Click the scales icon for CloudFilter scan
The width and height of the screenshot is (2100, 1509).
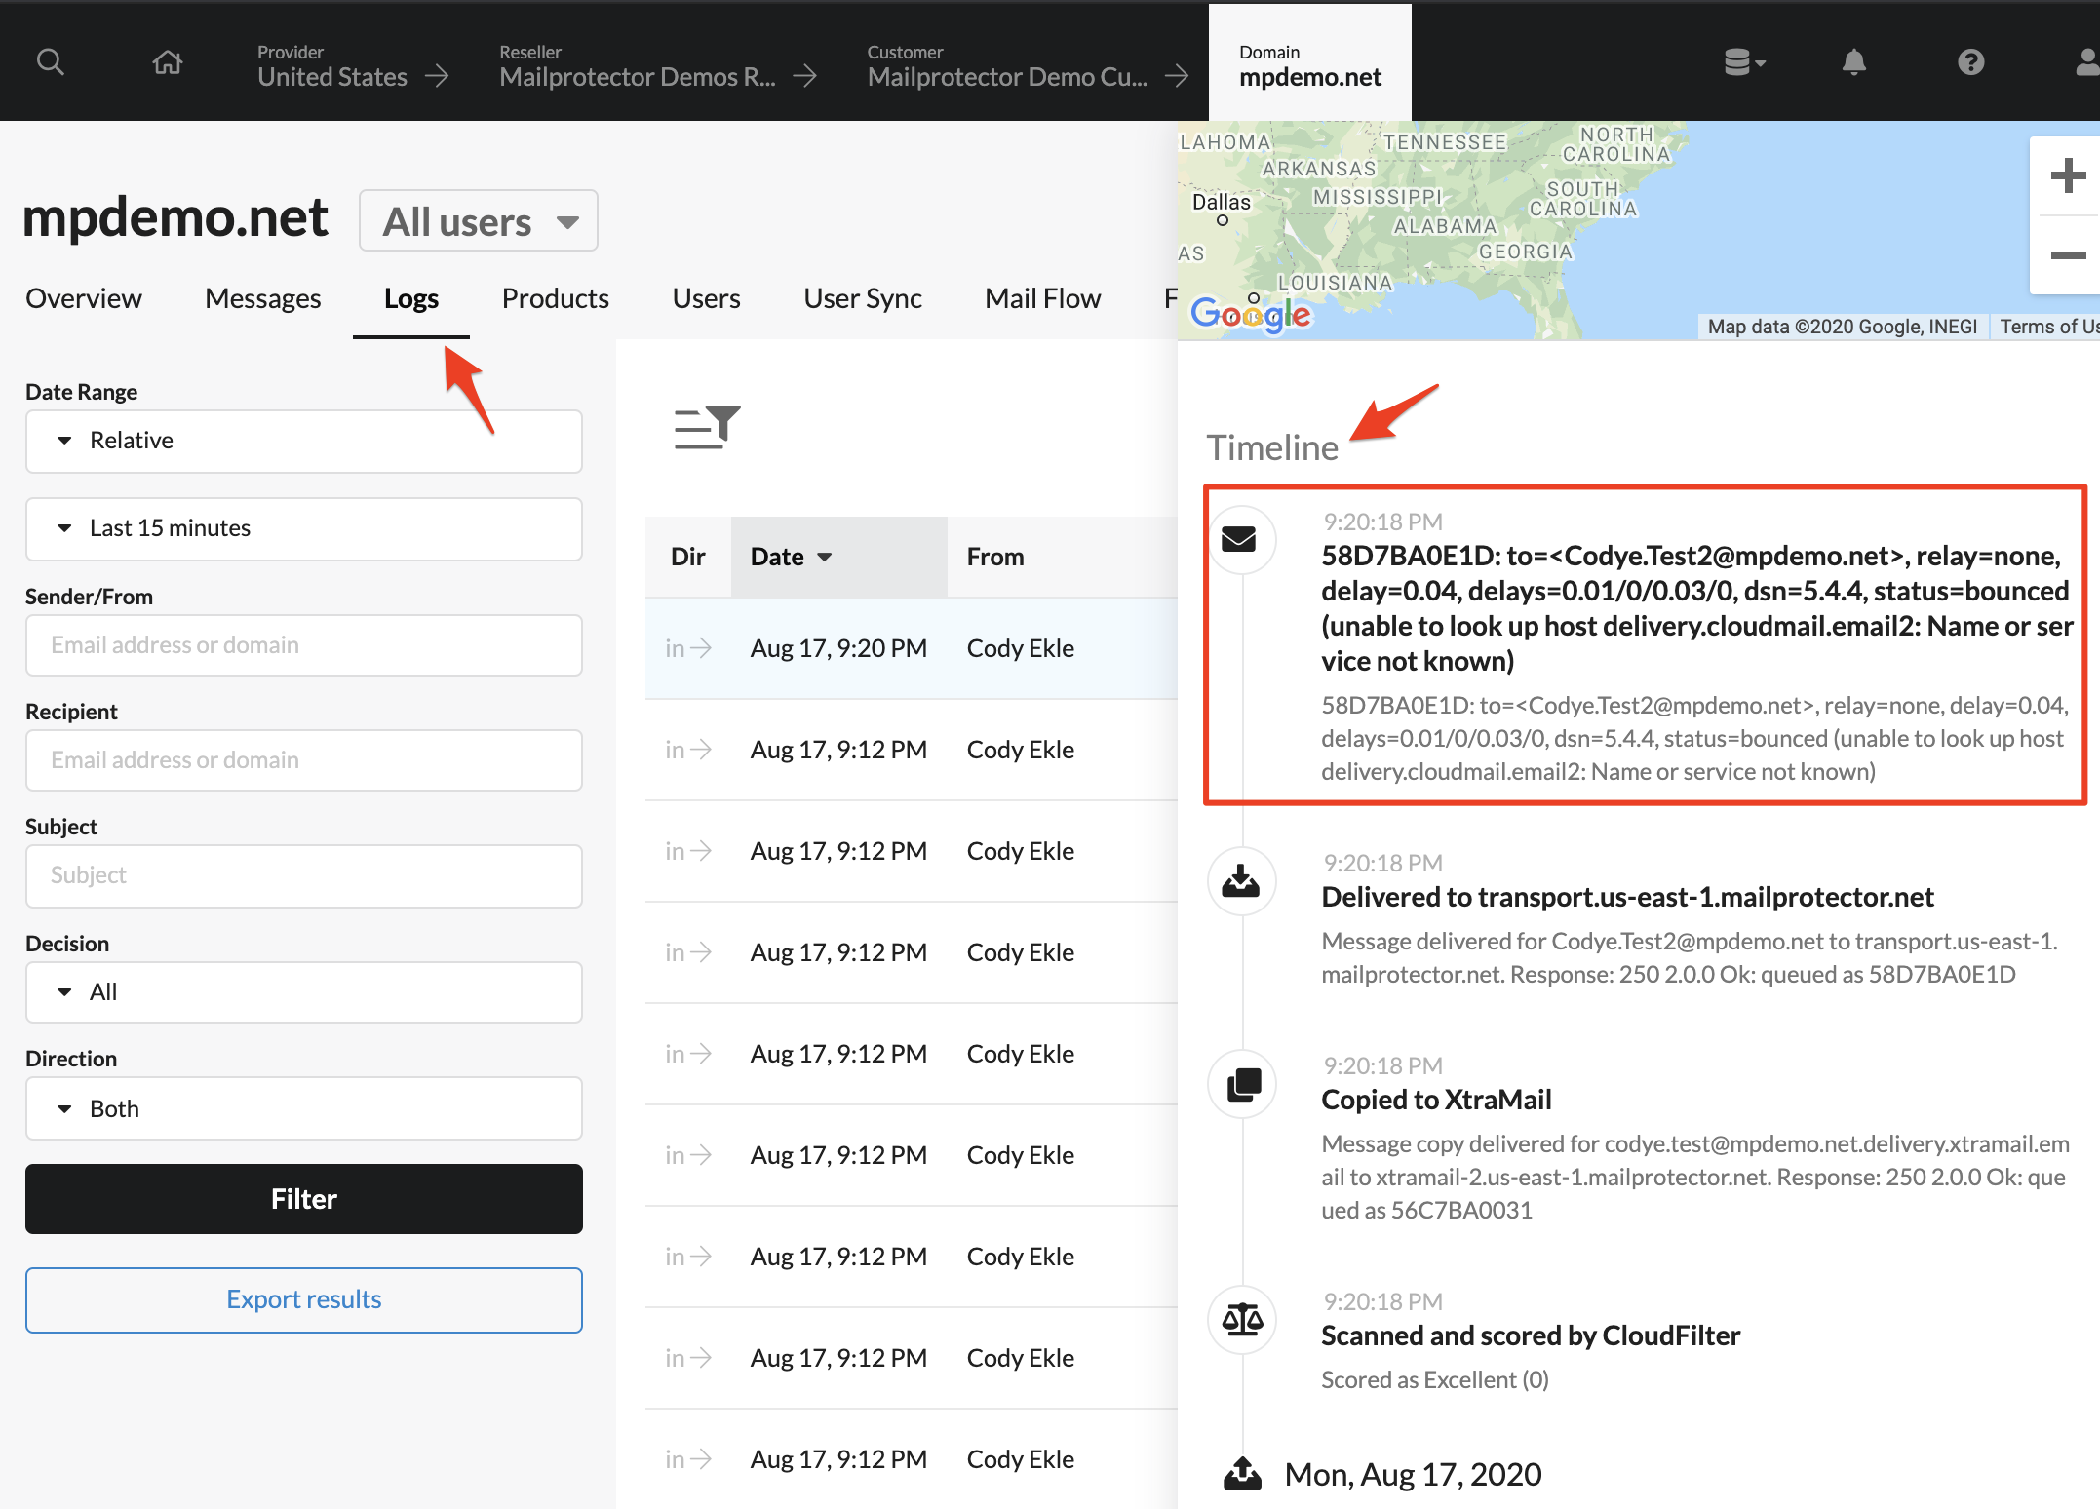coord(1243,1320)
